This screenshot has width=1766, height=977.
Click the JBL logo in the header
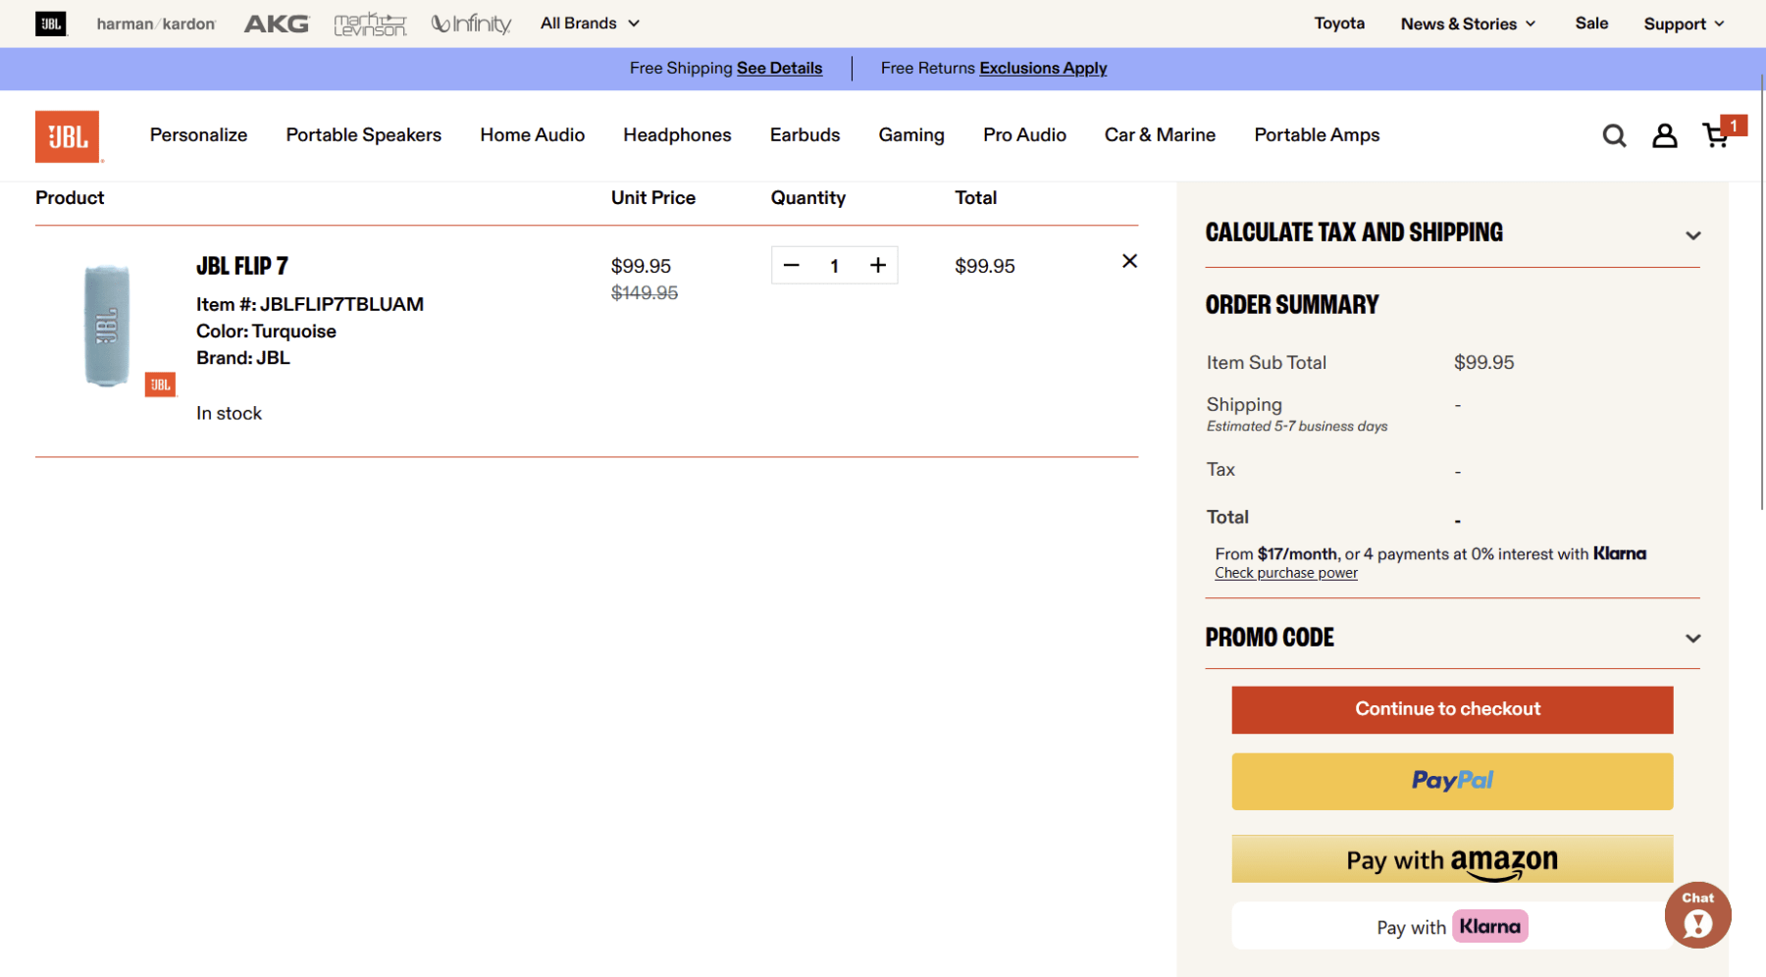[x=69, y=135]
